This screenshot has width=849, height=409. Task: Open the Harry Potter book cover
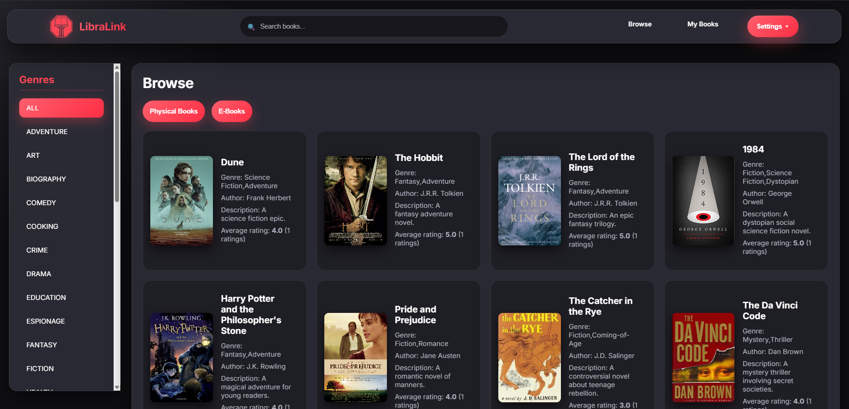(x=182, y=358)
